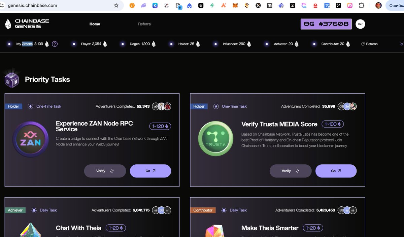
Task: Refresh the Zircons stats
Action: [x=369, y=44]
